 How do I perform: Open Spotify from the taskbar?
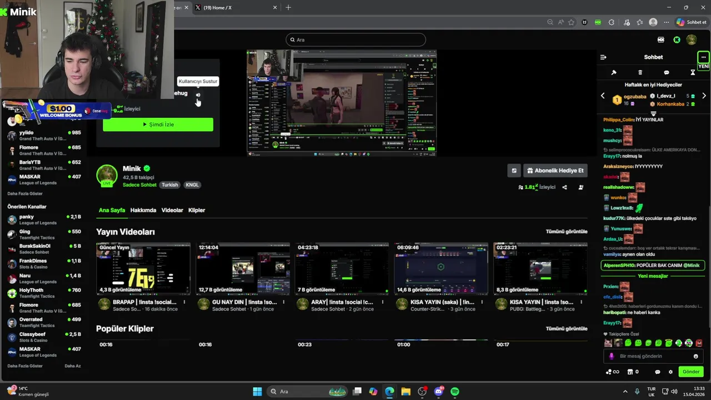point(455,392)
